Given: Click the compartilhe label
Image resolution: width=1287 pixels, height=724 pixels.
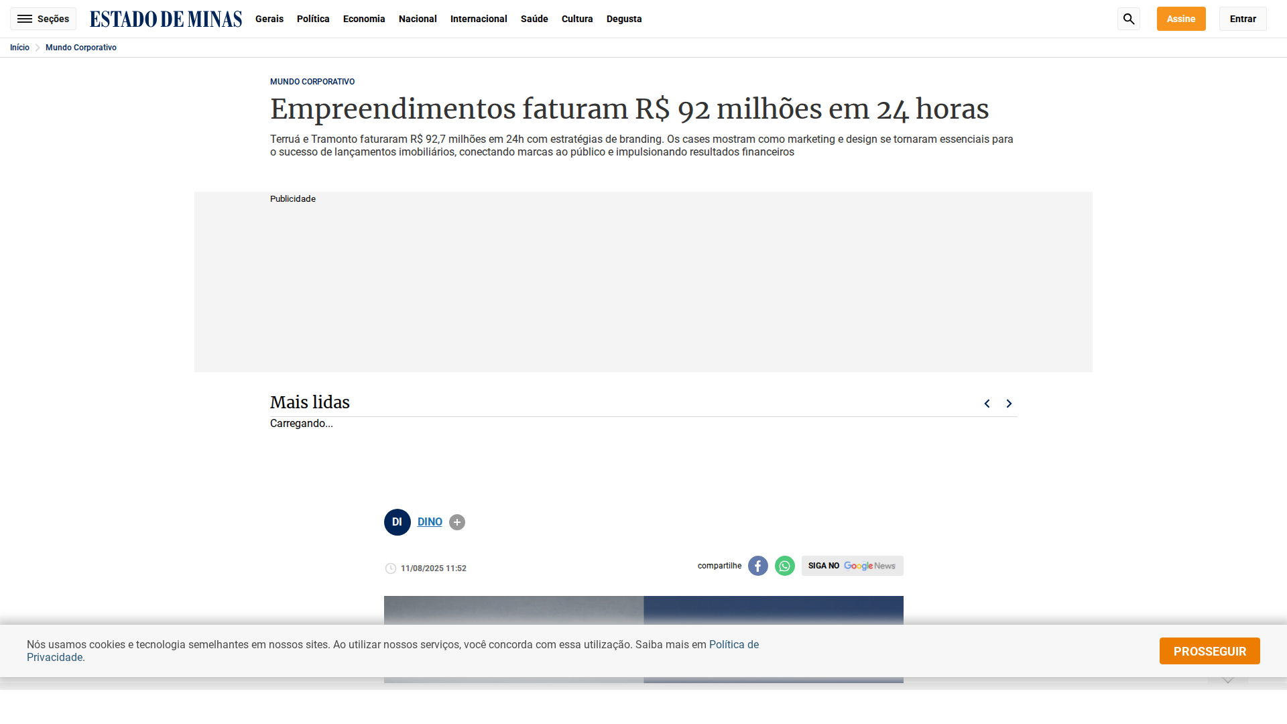Looking at the screenshot, I should point(719,566).
